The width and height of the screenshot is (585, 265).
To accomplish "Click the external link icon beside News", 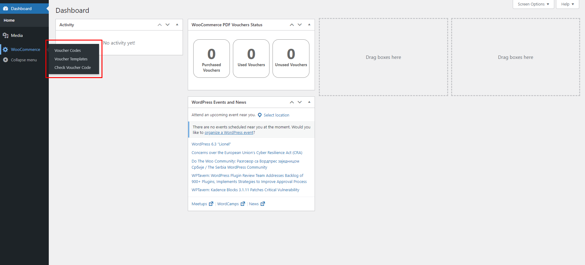I will [x=263, y=204].
